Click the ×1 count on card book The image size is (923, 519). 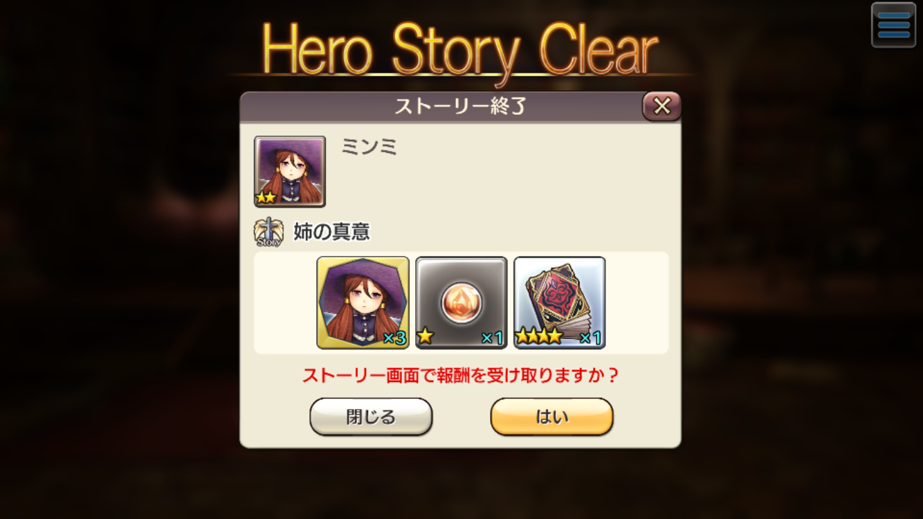[x=591, y=338]
